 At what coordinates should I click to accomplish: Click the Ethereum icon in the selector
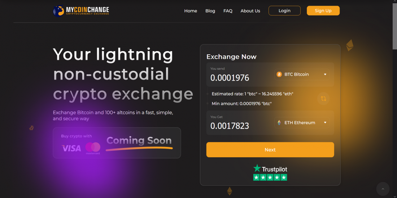[x=279, y=123]
